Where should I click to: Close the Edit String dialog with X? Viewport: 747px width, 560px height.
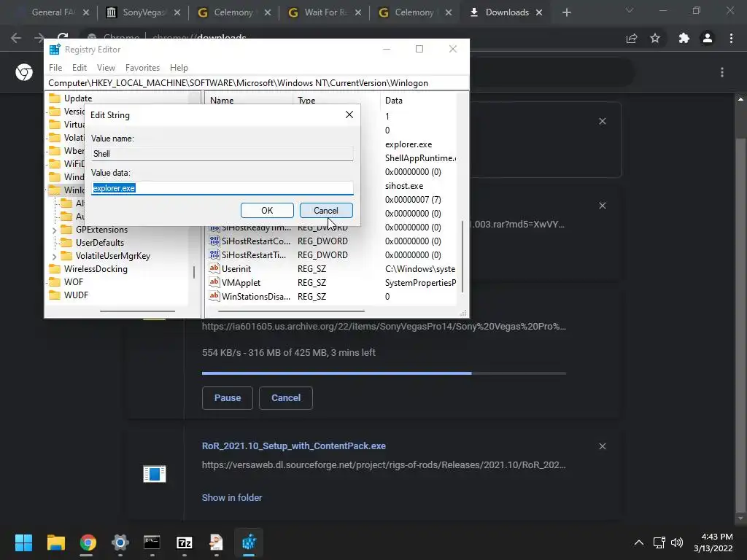[349, 114]
